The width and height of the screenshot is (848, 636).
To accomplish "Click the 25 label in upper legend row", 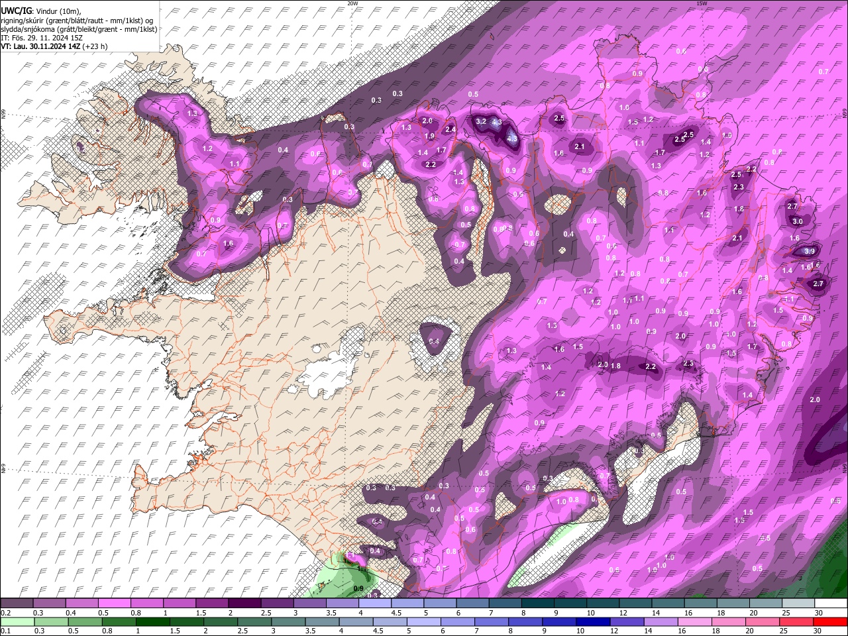I will coord(786,613).
